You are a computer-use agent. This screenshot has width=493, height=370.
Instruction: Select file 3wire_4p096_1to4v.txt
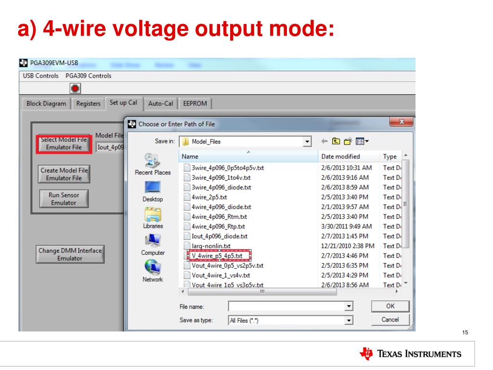point(221,177)
